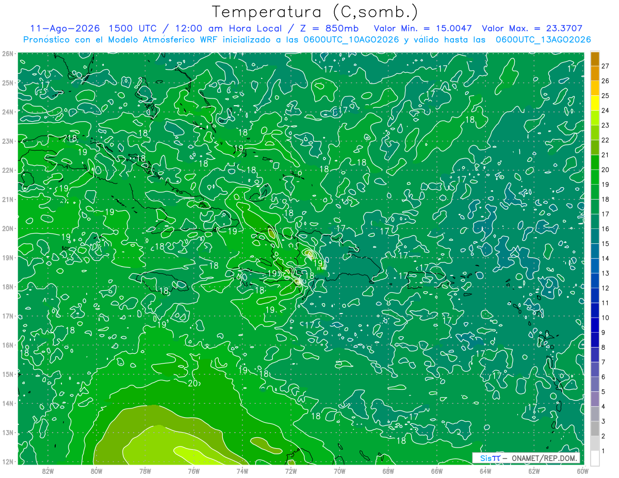619x478 pixels.
Task: Click the value "24" on the color bar
Action: pyautogui.click(x=606, y=110)
